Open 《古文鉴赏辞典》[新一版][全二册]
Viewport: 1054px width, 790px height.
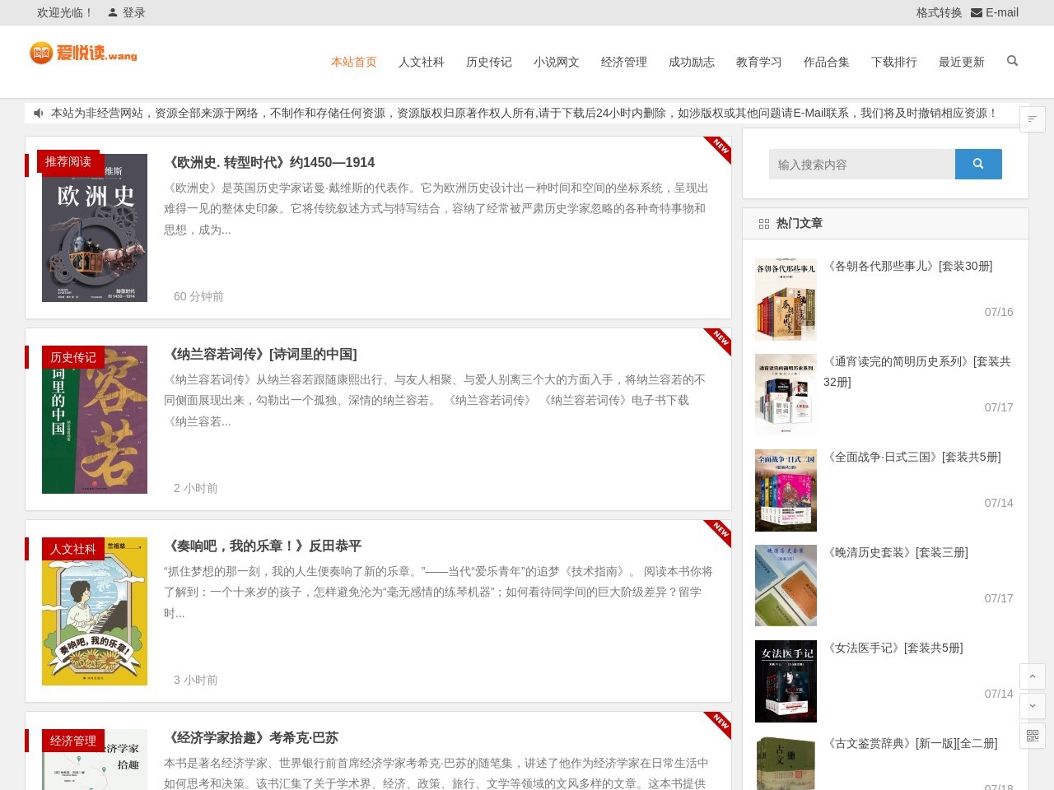point(911,743)
